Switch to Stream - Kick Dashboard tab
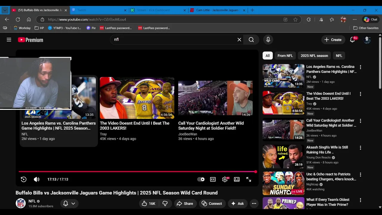Viewport: 382px width, 215px height. click(x=158, y=10)
